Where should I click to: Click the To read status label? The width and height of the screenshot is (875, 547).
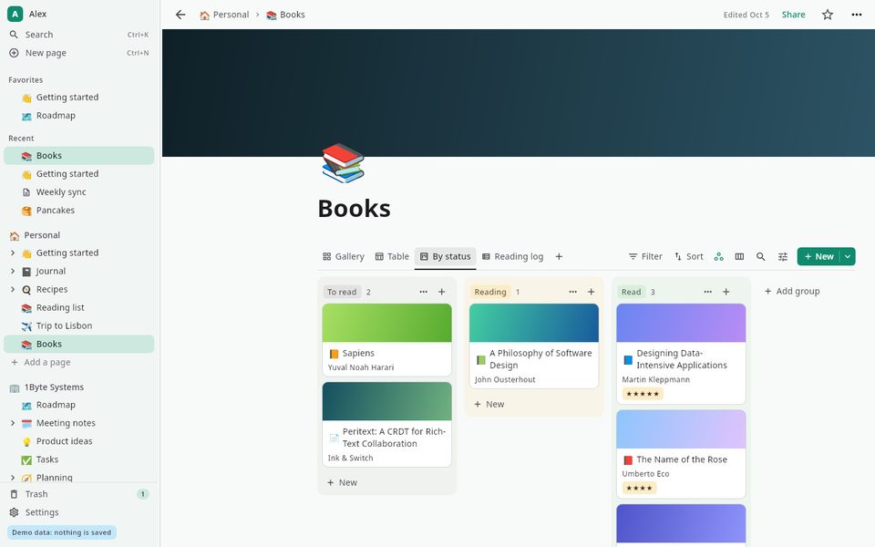coord(342,292)
